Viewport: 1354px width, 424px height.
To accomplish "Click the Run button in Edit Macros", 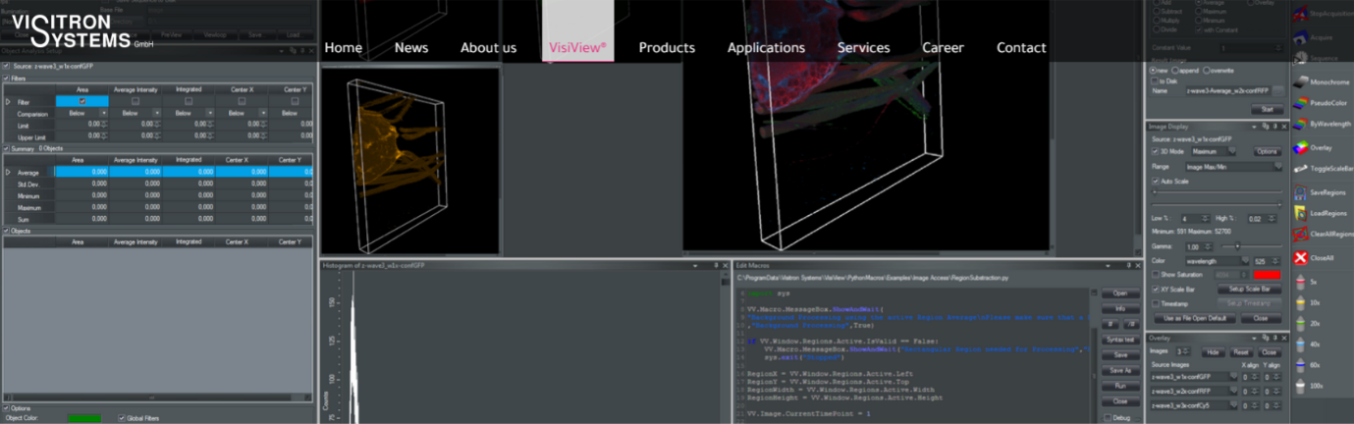I will (x=1119, y=386).
